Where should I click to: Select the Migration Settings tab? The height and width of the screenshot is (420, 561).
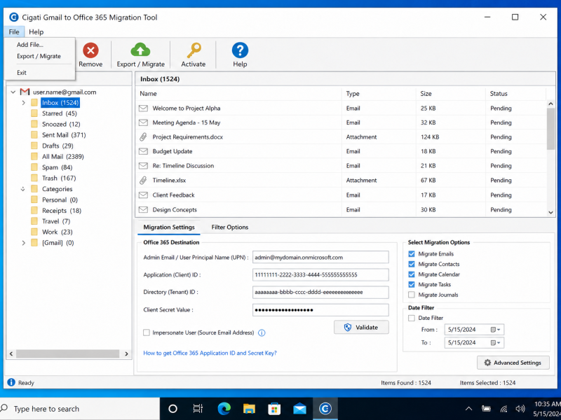[169, 227]
